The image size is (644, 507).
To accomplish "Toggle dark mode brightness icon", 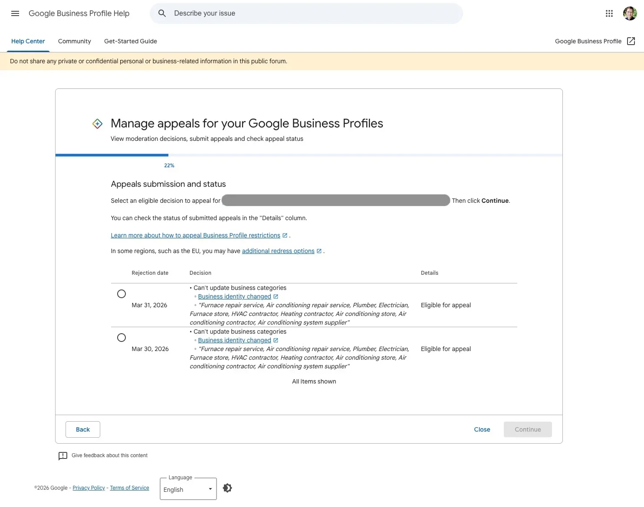I will [227, 488].
